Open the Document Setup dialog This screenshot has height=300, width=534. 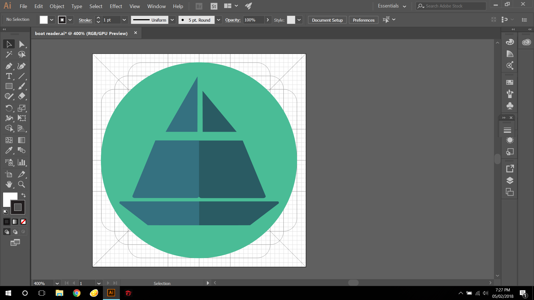(x=327, y=20)
